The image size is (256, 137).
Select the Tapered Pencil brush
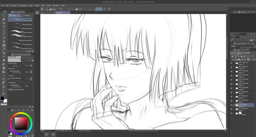pyautogui.click(x=20, y=48)
